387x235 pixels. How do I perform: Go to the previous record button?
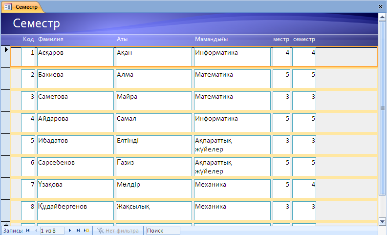pos(36,231)
